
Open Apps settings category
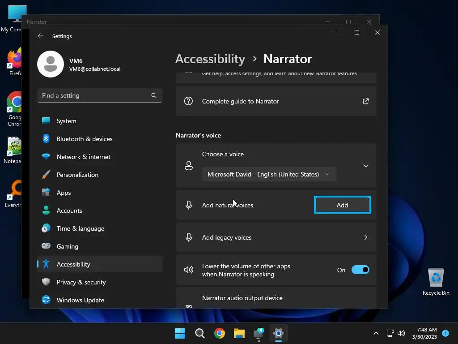pyautogui.click(x=100, y=192)
